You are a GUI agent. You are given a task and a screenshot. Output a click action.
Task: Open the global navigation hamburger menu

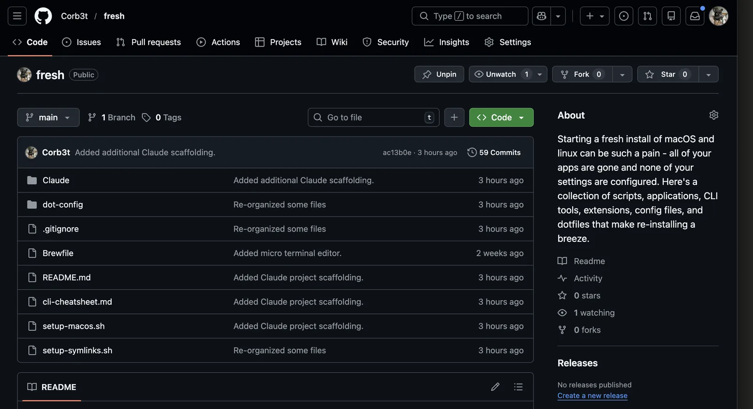tap(17, 16)
